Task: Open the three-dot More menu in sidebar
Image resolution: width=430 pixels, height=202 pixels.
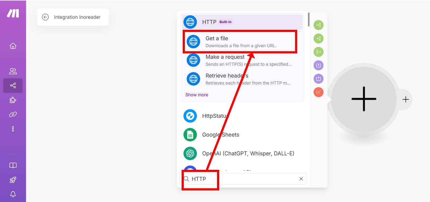Action: 13,129
